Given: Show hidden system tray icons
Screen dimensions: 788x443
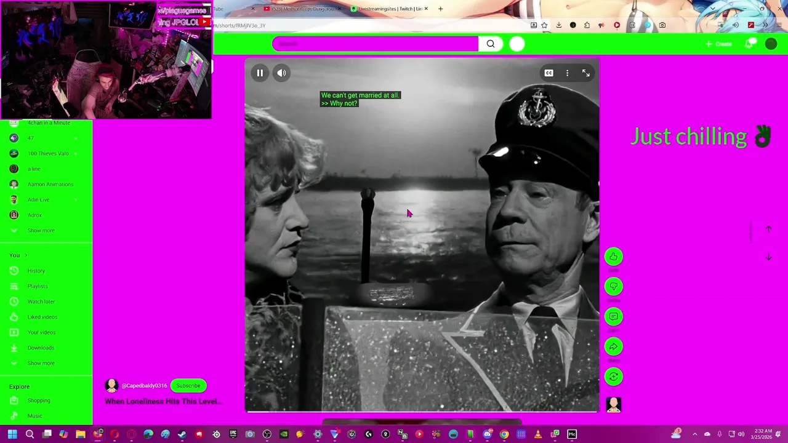Looking at the screenshot, I should tap(694, 434).
